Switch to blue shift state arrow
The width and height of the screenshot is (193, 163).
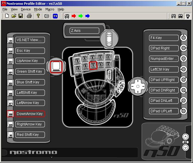(88, 16)
